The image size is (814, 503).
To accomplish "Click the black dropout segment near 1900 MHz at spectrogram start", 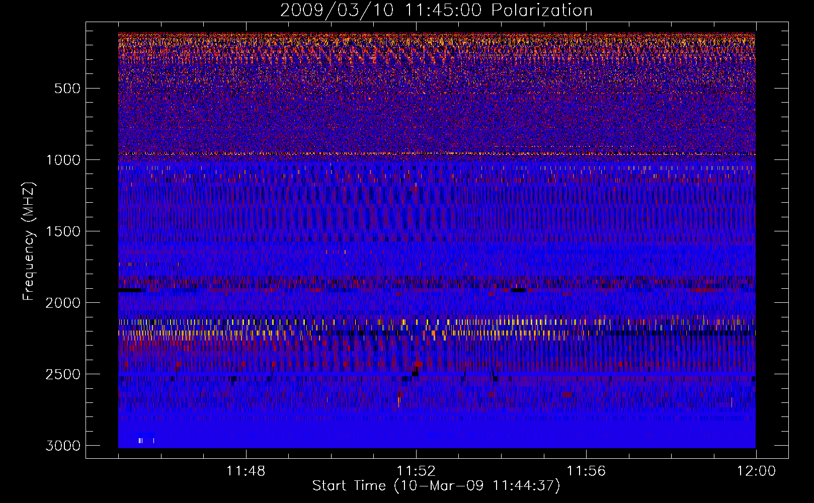I will tap(130, 290).
